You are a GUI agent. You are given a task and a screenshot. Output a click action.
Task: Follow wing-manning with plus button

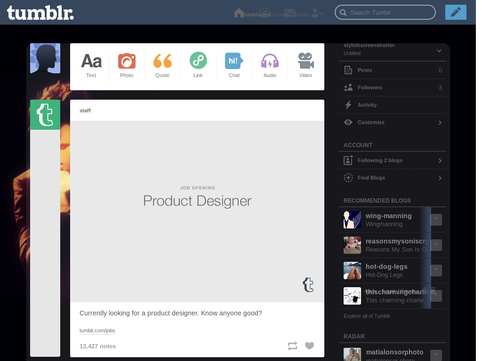[x=436, y=220]
